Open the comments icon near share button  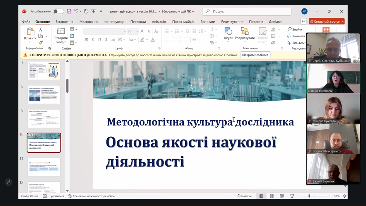[303, 22]
